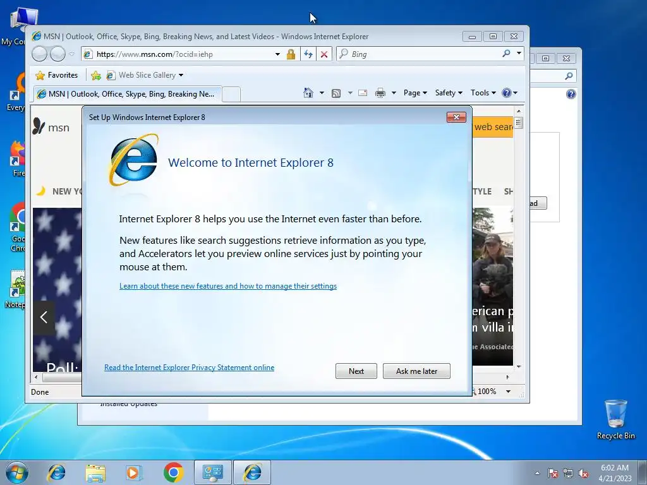
Task: Open search provider options dropdown arrow
Action: pyautogui.click(x=519, y=53)
